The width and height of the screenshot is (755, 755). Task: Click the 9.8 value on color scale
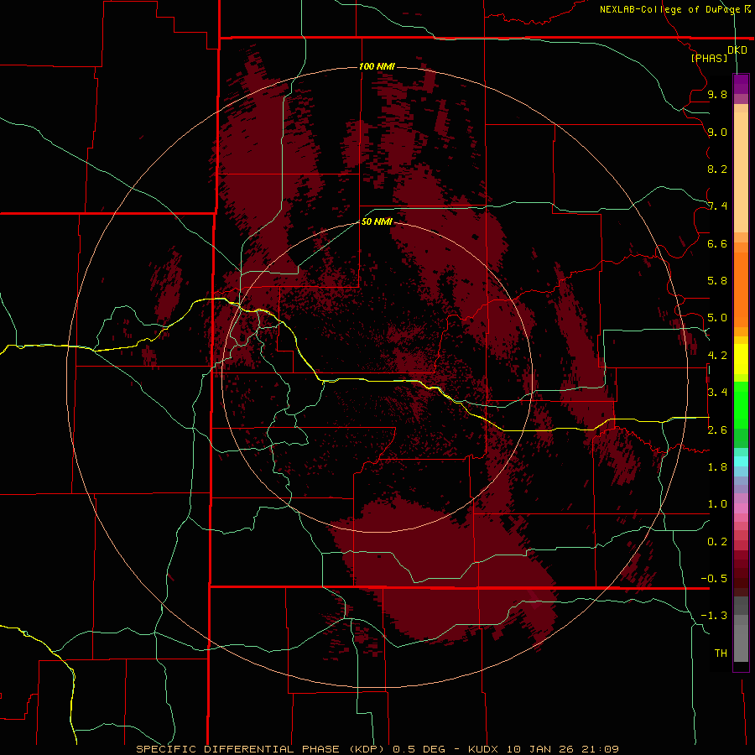pyautogui.click(x=717, y=94)
